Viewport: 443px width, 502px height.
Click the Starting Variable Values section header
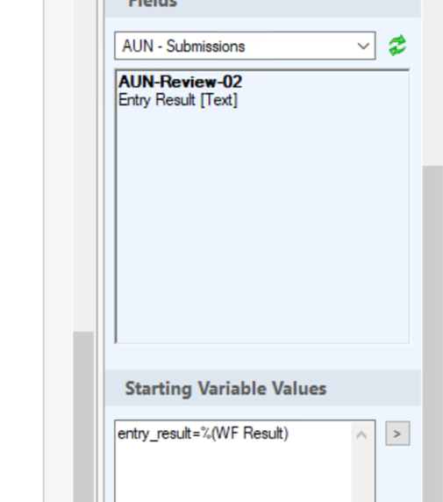click(225, 388)
